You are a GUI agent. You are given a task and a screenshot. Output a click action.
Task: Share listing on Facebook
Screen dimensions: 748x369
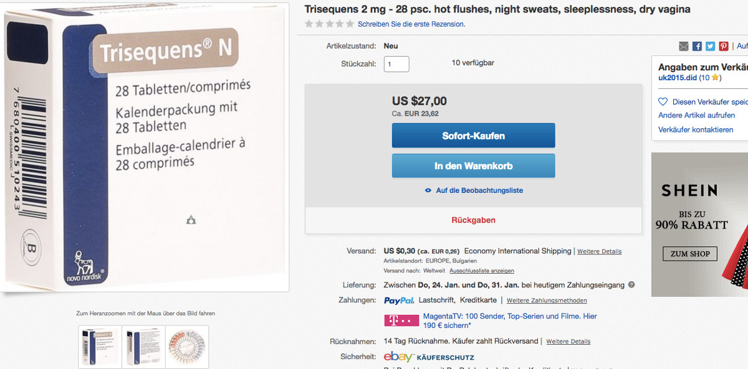(697, 46)
